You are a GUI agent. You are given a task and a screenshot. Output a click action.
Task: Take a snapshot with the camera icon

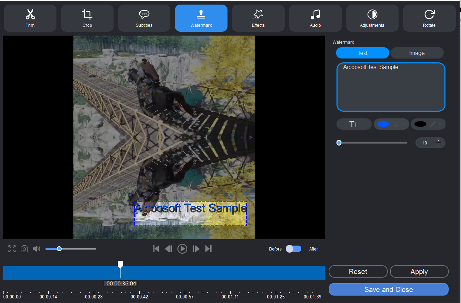pyautogui.click(x=24, y=249)
